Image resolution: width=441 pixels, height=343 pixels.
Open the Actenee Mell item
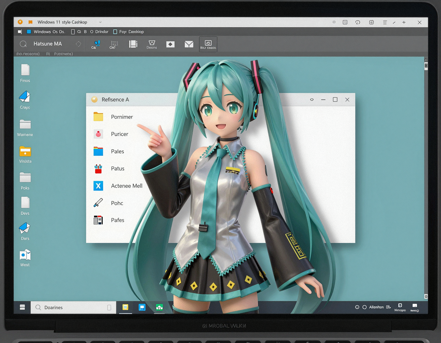118,186
